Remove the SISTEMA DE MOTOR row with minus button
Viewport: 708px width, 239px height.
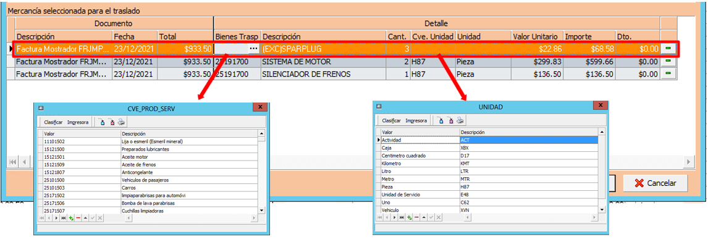click(668, 61)
